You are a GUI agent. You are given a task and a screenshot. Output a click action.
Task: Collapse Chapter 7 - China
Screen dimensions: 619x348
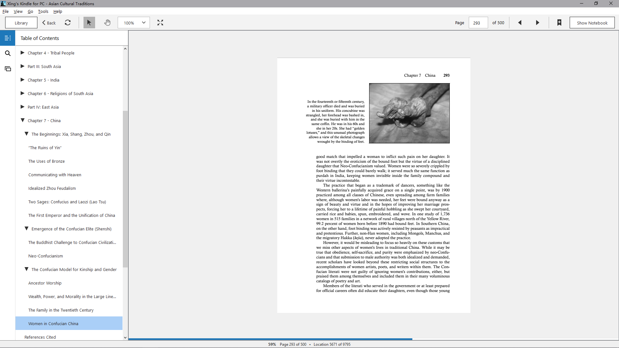click(23, 120)
